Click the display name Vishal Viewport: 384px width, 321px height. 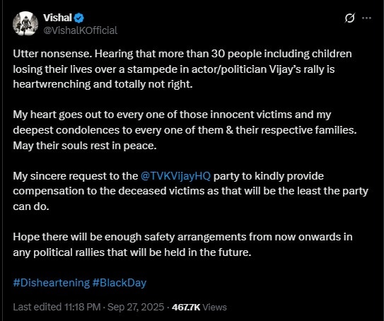click(57, 18)
